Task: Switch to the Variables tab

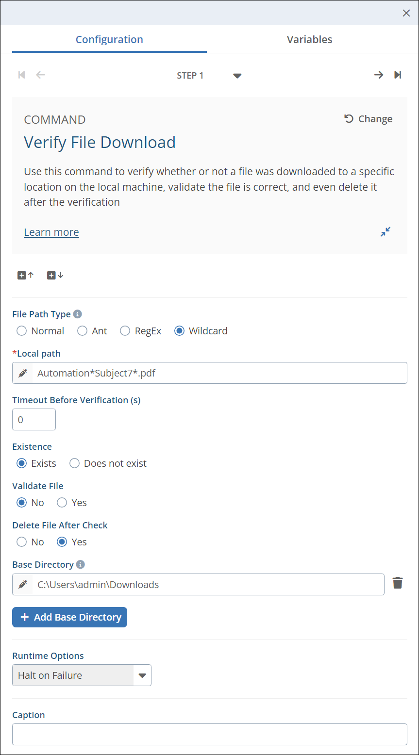Action: click(309, 40)
